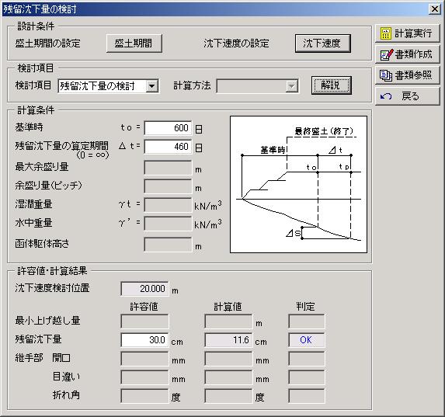Click the 書類参照 documents icon
The height and width of the screenshot is (417, 445).
pos(386,75)
